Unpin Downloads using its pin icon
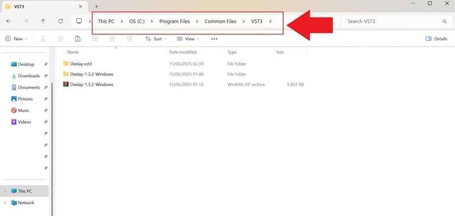Screen dimensions: 455x216 pyautogui.click(x=45, y=76)
